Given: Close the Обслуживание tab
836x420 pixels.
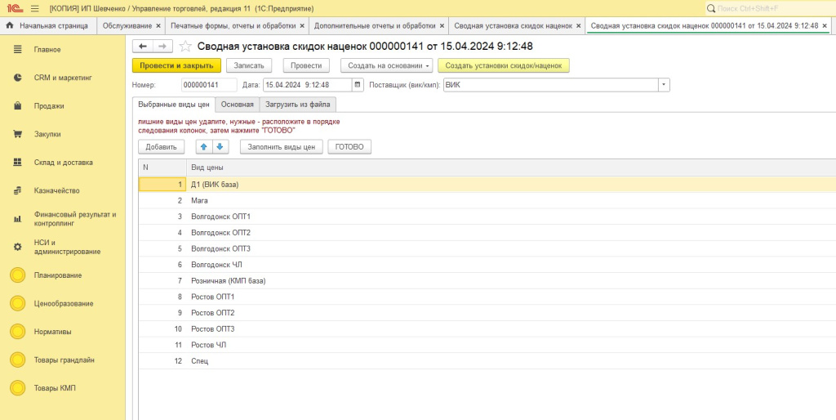Looking at the screenshot, I should [158, 26].
